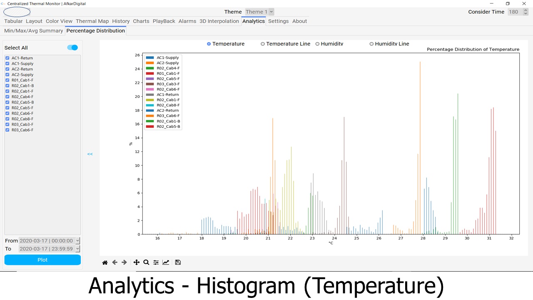533x300 pixels.
Task: Switch to the Thermal Map tab
Action: 92,21
